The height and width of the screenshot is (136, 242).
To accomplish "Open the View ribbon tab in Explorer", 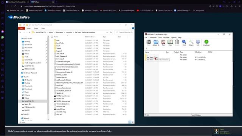I will coord(43,28).
